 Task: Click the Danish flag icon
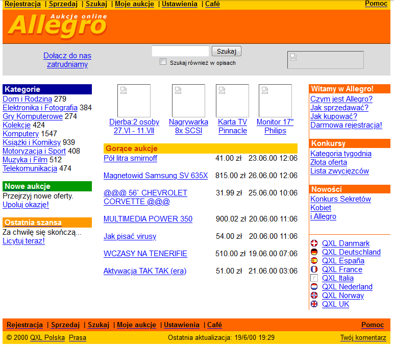[314, 243]
